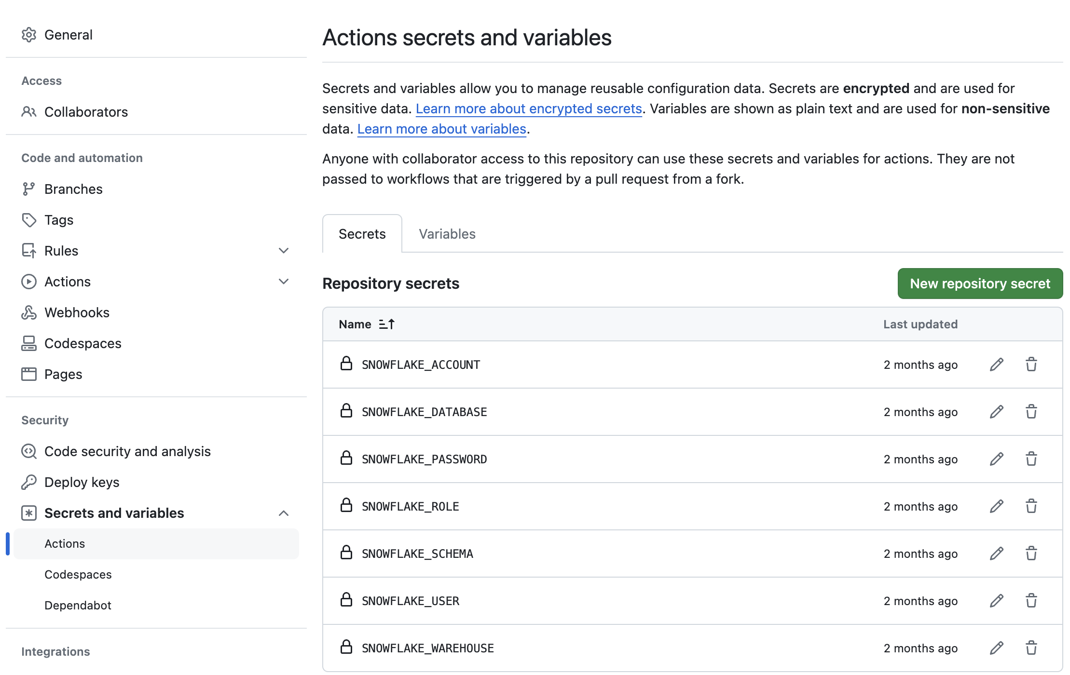1070x675 pixels.
Task: Click SNOWFLAKE_DATABASE secret name
Action: [425, 412]
